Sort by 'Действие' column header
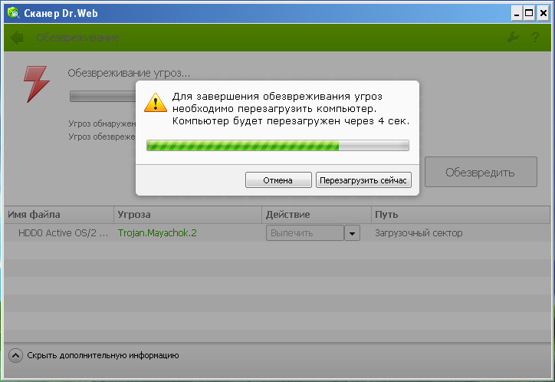This screenshot has height=382, width=555. [x=317, y=215]
